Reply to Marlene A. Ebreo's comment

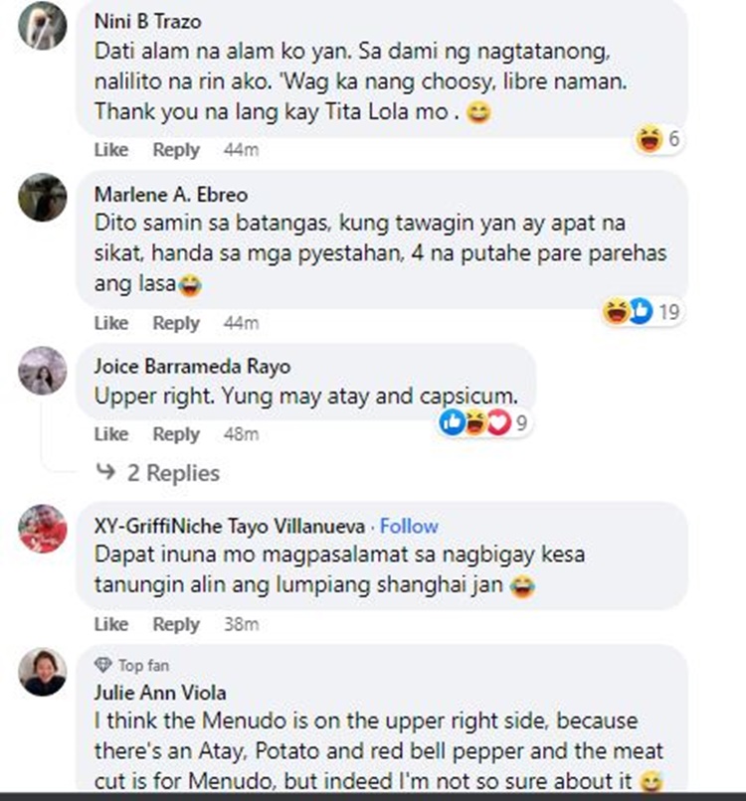click(x=176, y=323)
